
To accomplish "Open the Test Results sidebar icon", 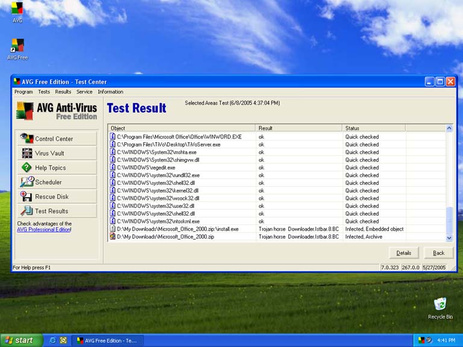I will (x=27, y=211).
